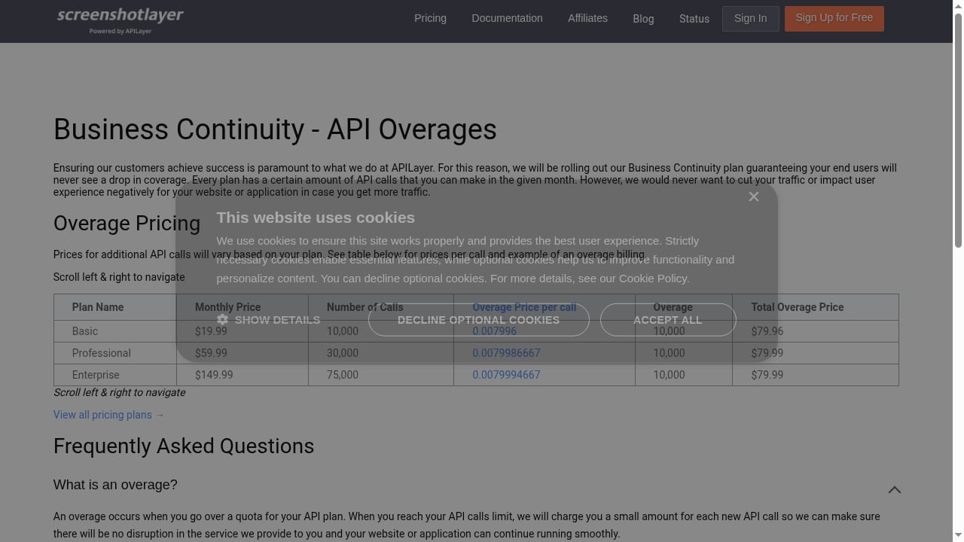
Task: Click the 'Frequently Asked Questions' heading
Action: (x=184, y=446)
